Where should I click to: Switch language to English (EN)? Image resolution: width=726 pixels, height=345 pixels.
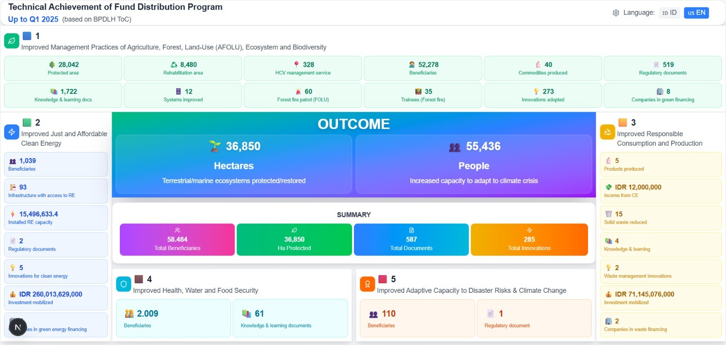[696, 13]
